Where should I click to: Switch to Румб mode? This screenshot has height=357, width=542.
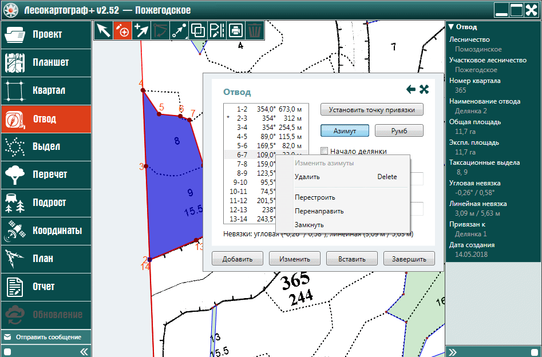coord(398,131)
